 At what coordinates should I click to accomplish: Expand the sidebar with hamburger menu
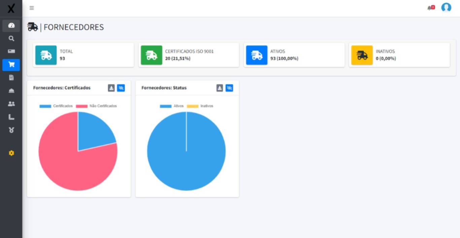32,8
